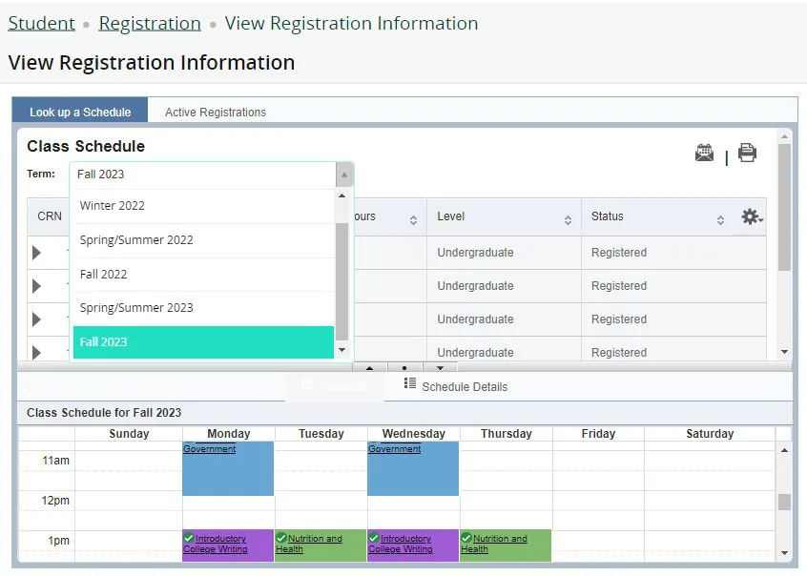Click the weekly calendar's scroll-up arrow

[784, 450]
